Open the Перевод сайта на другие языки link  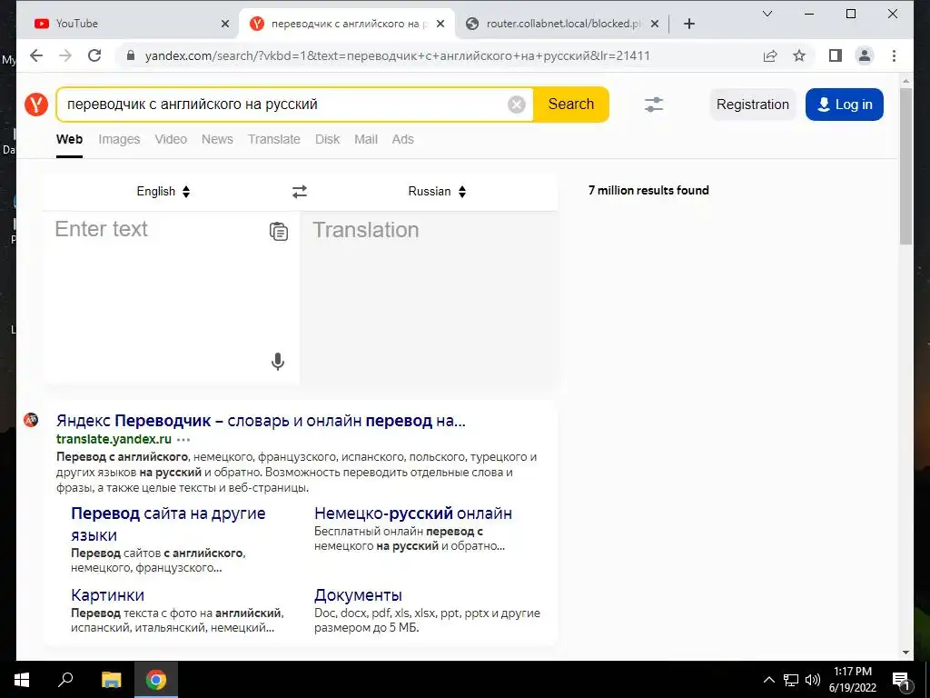(x=168, y=524)
